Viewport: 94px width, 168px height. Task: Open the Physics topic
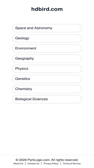click(47, 69)
